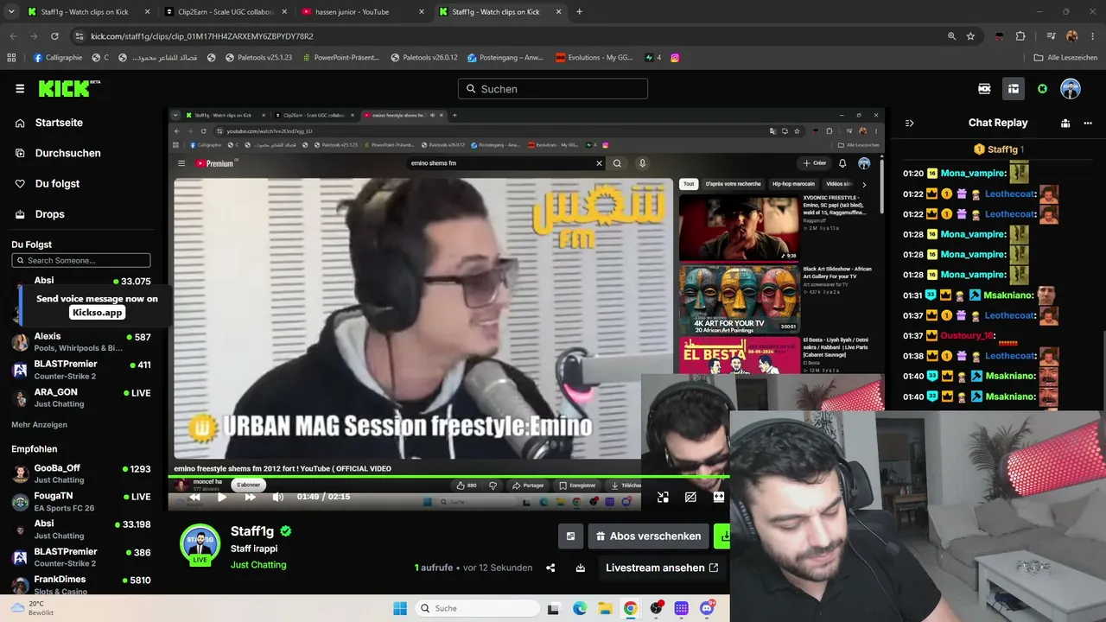
Task: Toggle picture-in-picture mini player
Action: click(x=663, y=497)
